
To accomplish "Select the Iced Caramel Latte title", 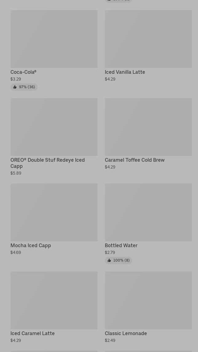I will click(x=33, y=333).
